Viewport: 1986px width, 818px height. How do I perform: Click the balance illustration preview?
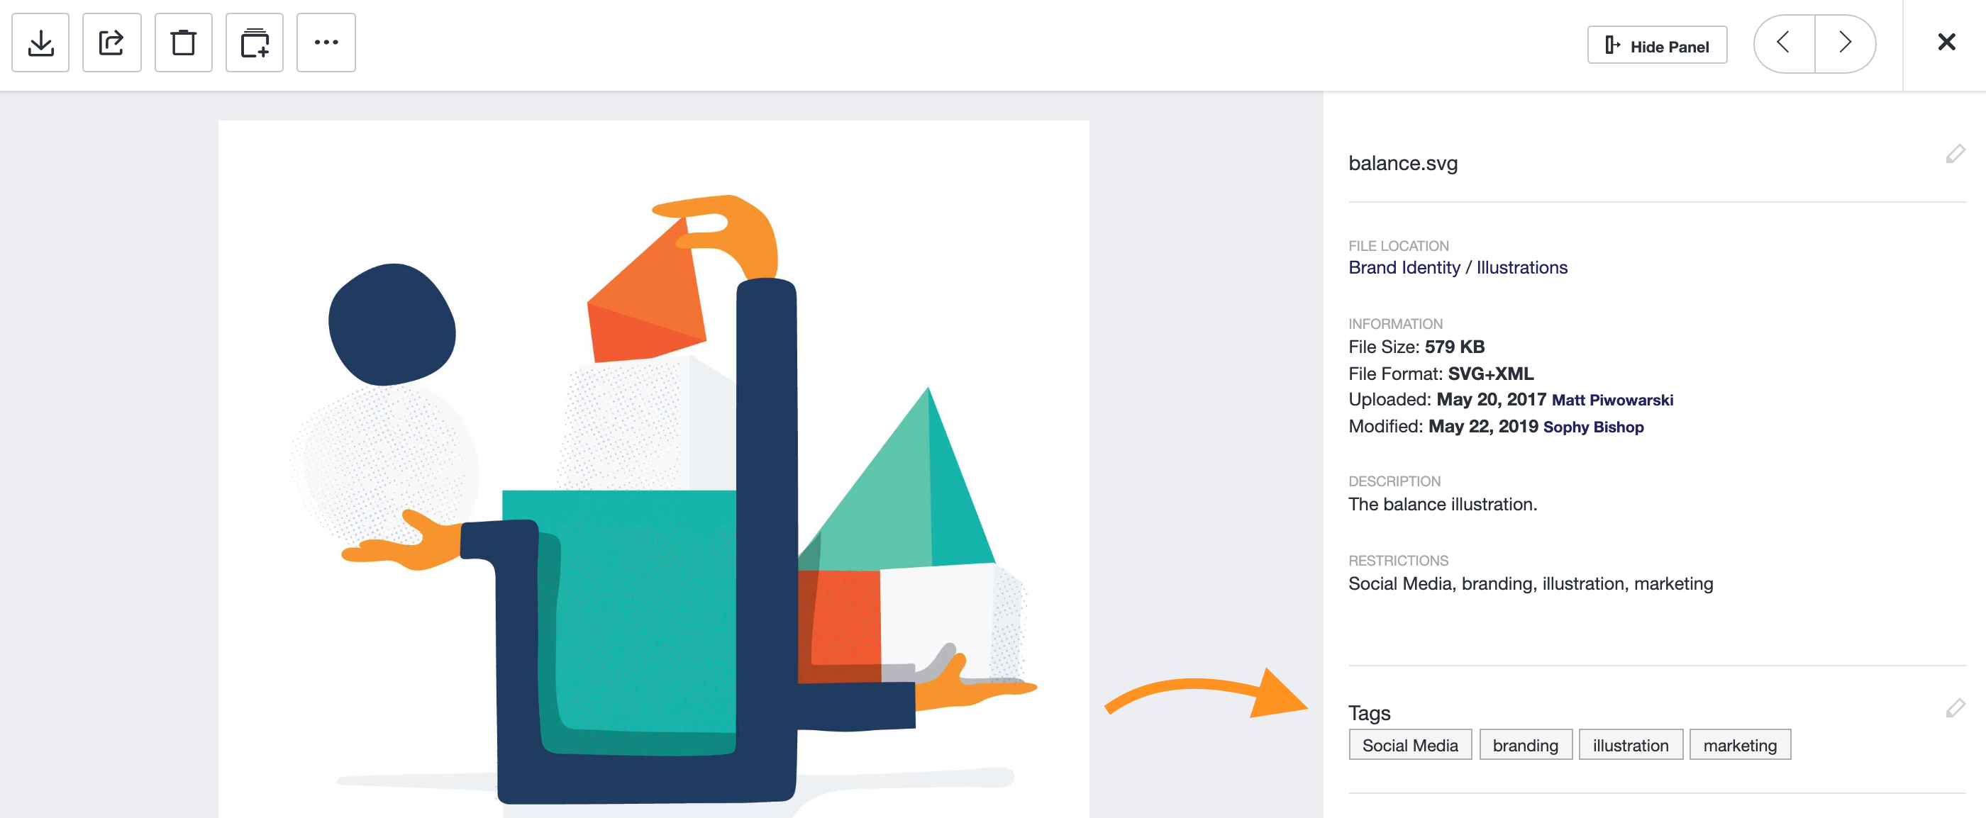point(653,469)
